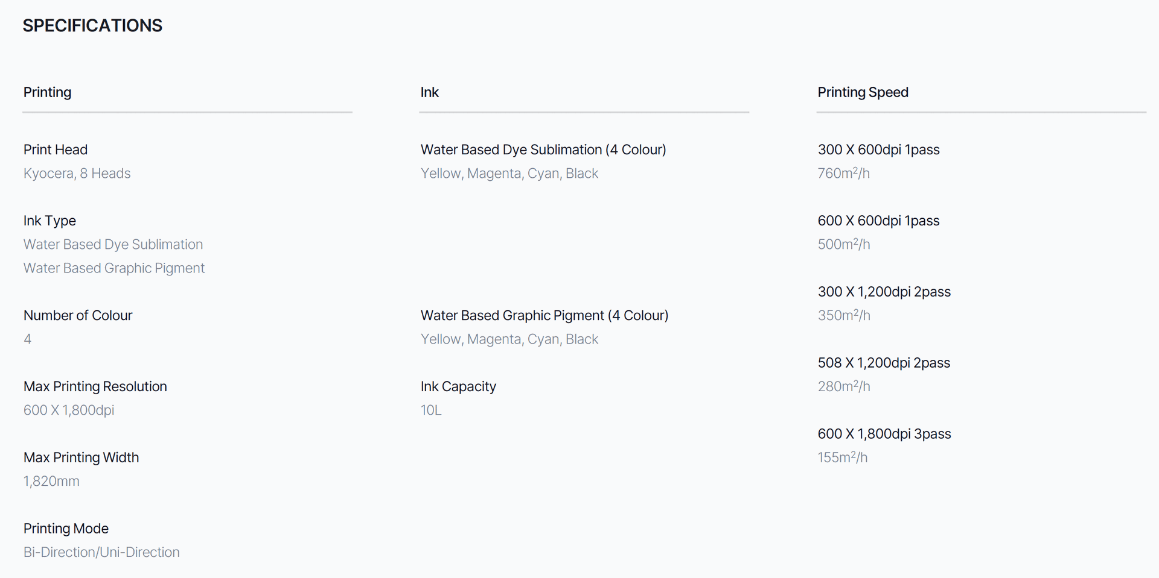Viewport: 1159px width, 578px height.
Task: Select the 10L ink capacity value
Action: tap(431, 410)
